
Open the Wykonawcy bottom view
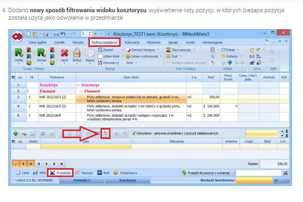(x=125, y=173)
